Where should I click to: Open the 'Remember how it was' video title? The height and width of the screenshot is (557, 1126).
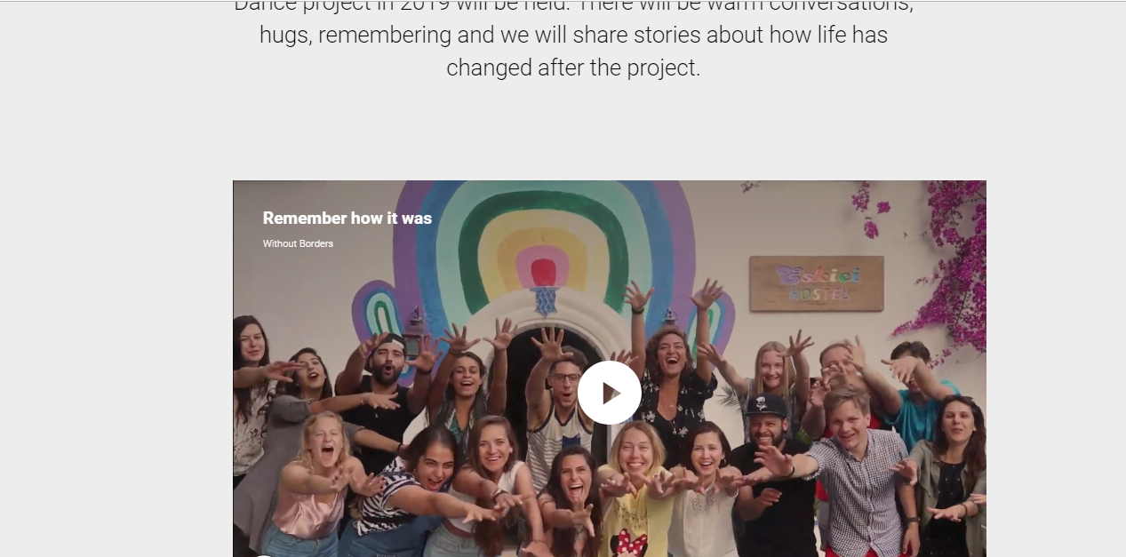[347, 218]
